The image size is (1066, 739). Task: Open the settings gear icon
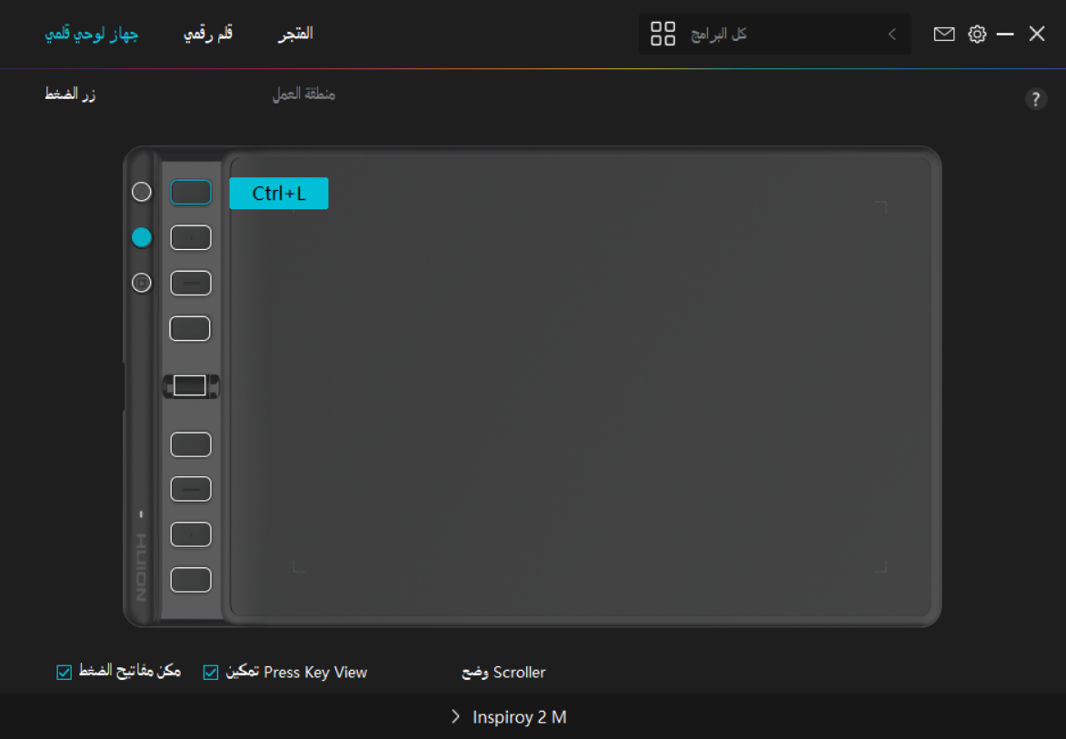pos(977,35)
